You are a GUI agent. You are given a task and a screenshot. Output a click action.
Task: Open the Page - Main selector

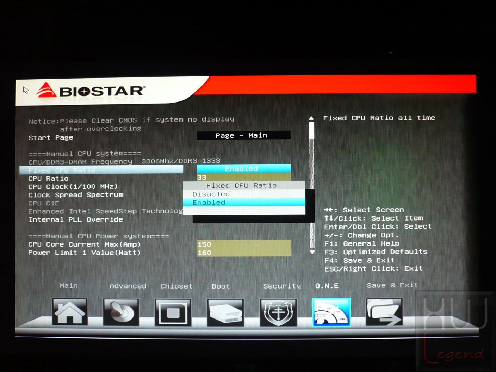tap(244, 135)
